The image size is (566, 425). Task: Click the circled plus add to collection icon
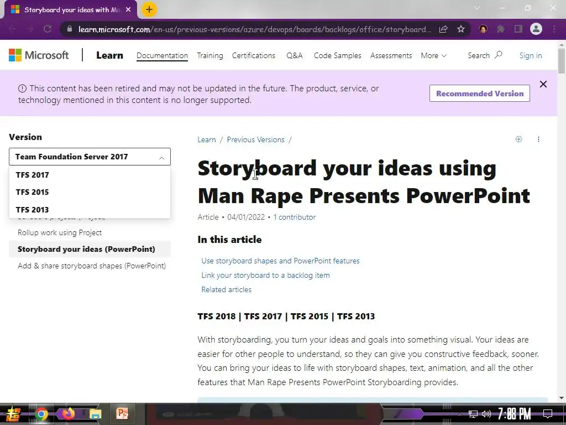[518, 139]
